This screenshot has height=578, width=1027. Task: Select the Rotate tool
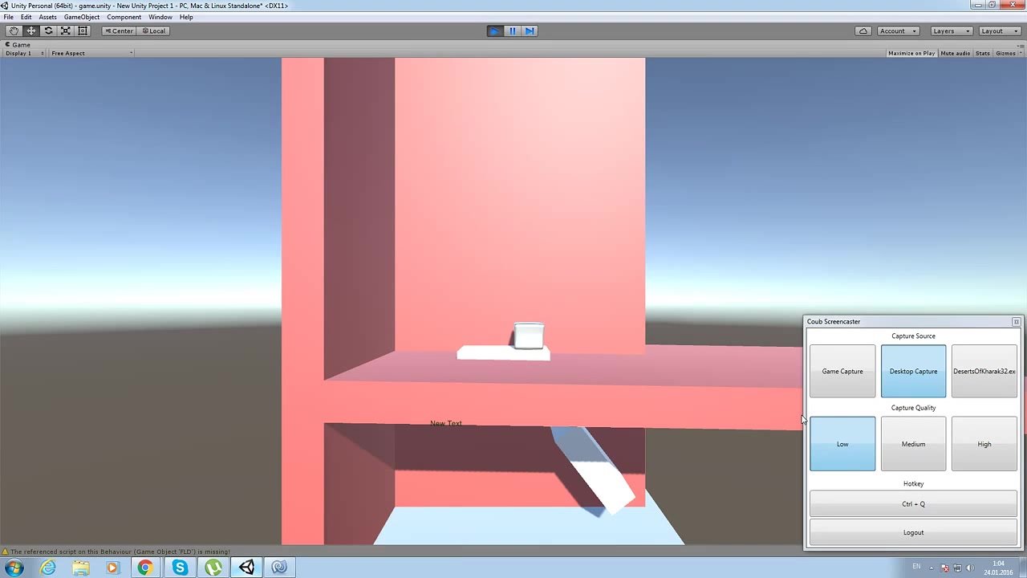tap(48, 31)
